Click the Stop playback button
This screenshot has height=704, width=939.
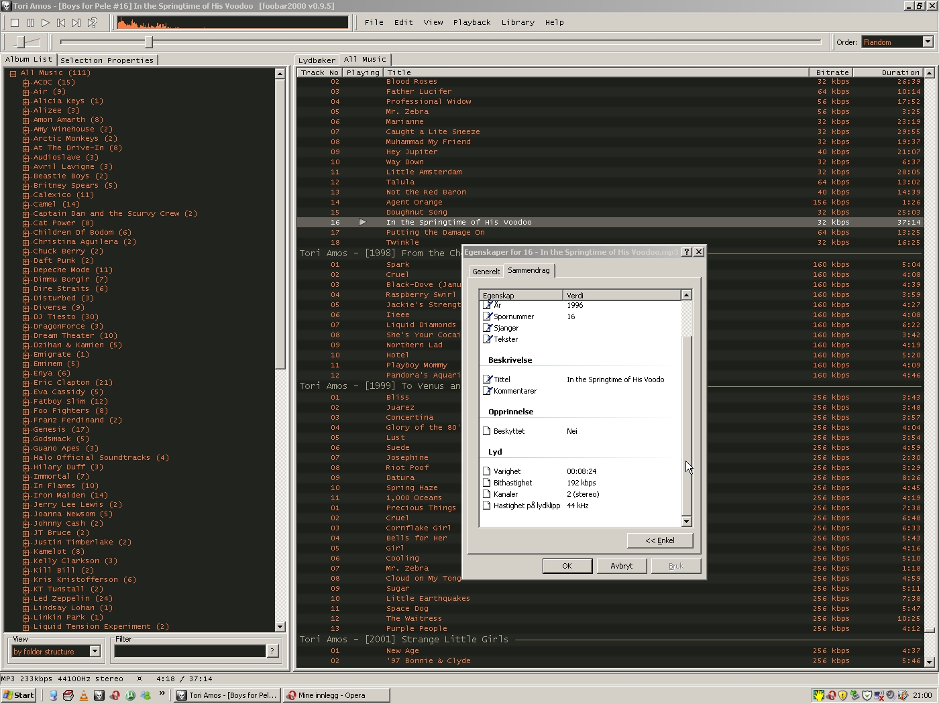click(15, 23)
